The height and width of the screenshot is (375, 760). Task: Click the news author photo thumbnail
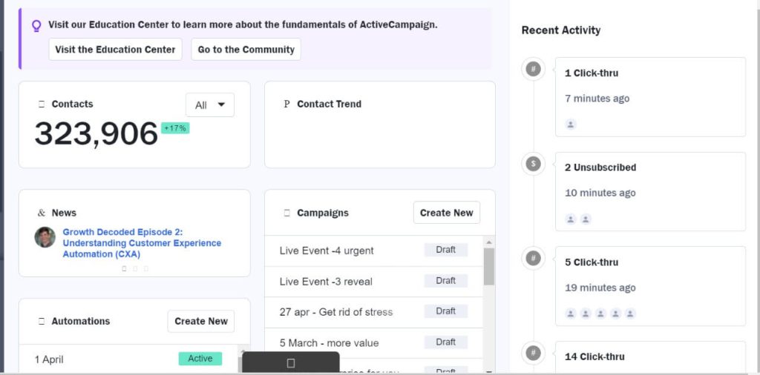pyautogui.click(x=45, y=237)
